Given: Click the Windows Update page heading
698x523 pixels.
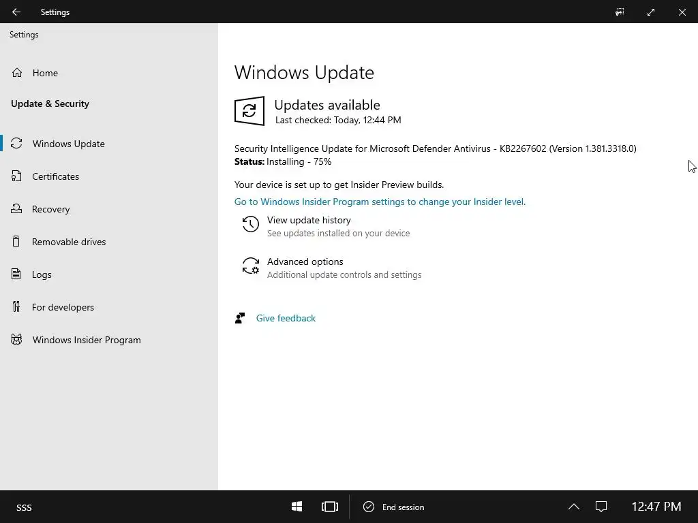Looking at the screenshot, I should pos(304,72).
